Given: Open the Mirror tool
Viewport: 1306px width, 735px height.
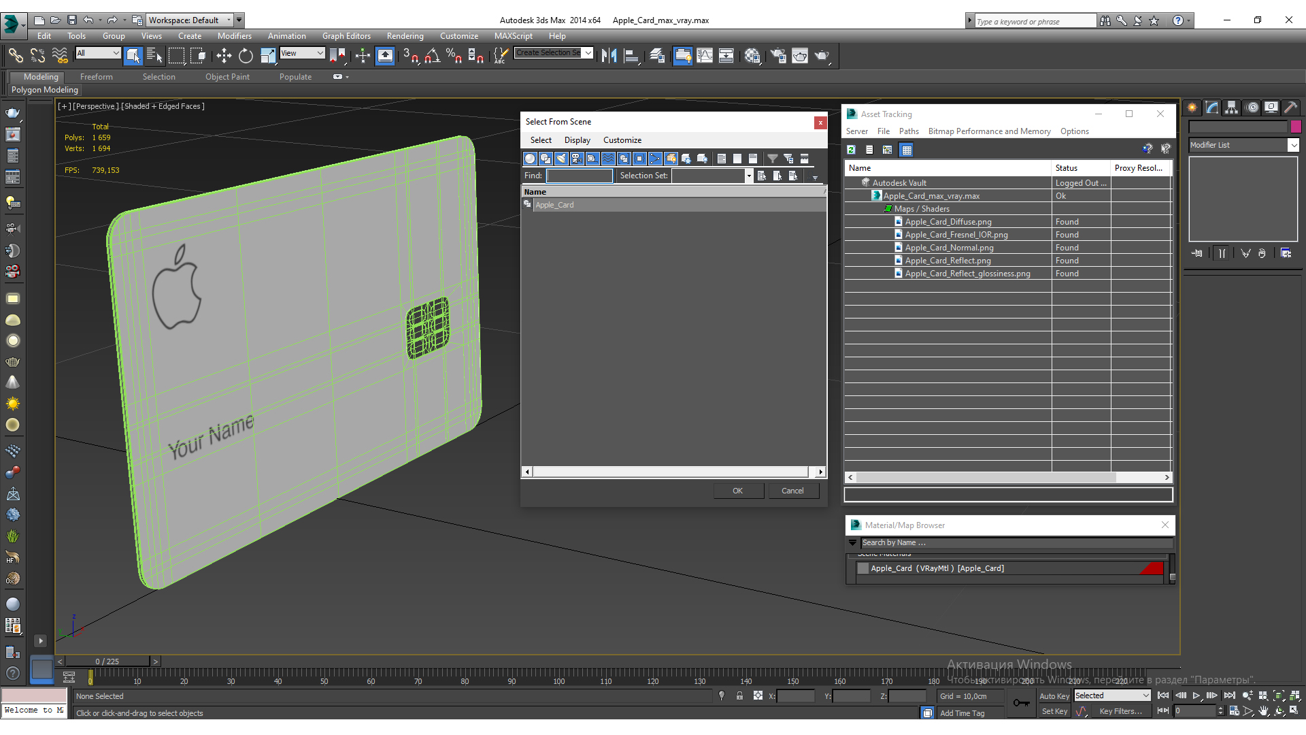Looking at the screenshot, I should [609, 56].
